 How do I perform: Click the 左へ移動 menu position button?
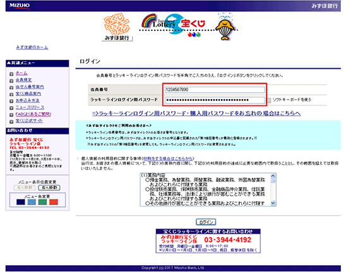pos(25,188)
